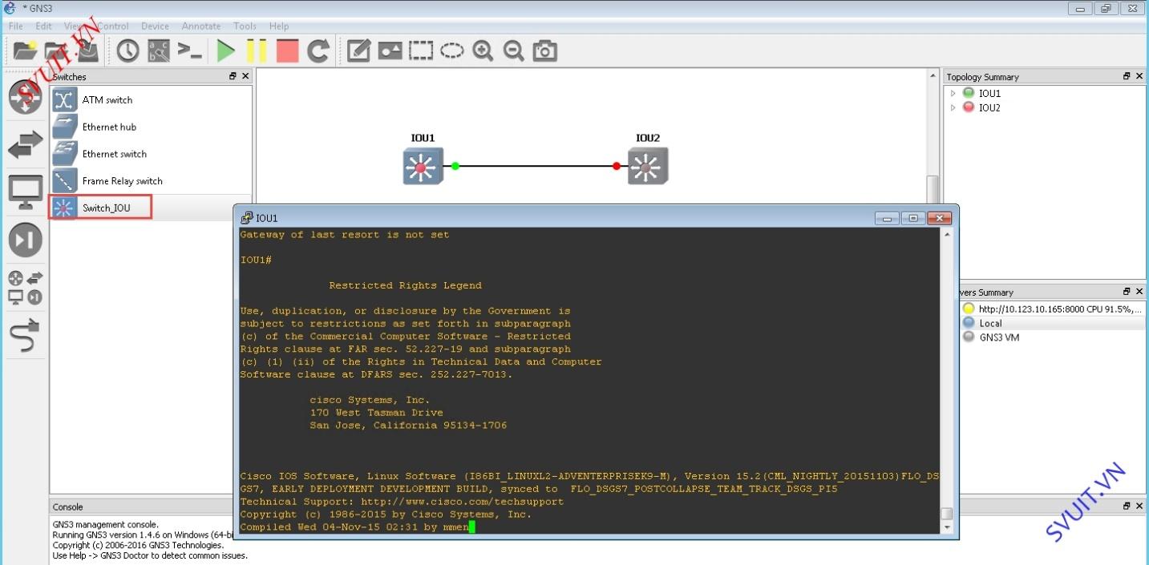Click scroll-down arrow in IOU1 terminal
1149x565 pixels.
[947, 527]
